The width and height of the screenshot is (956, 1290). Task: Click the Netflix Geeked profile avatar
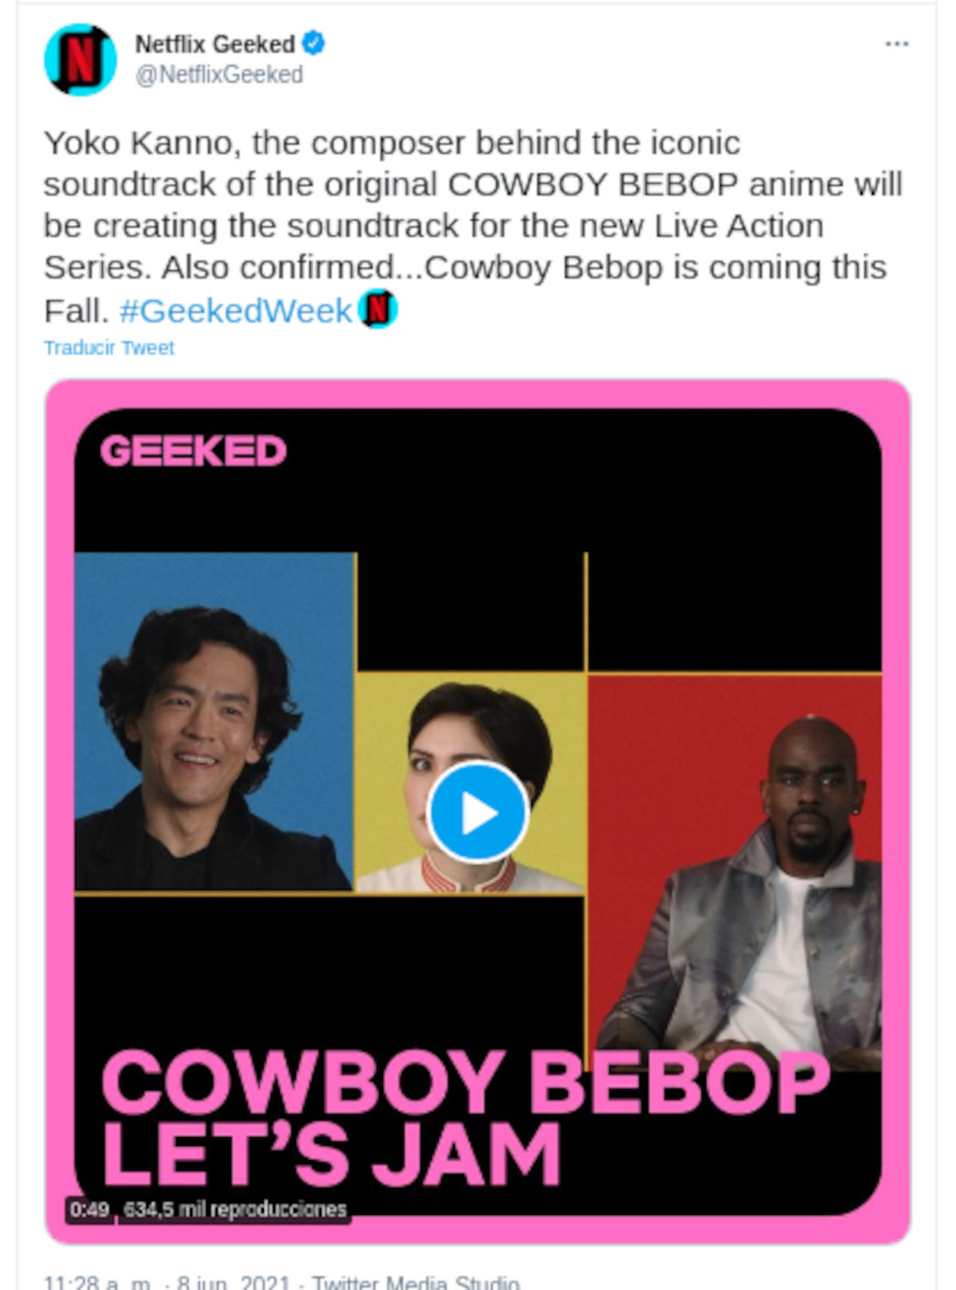[x=80, y=60]
